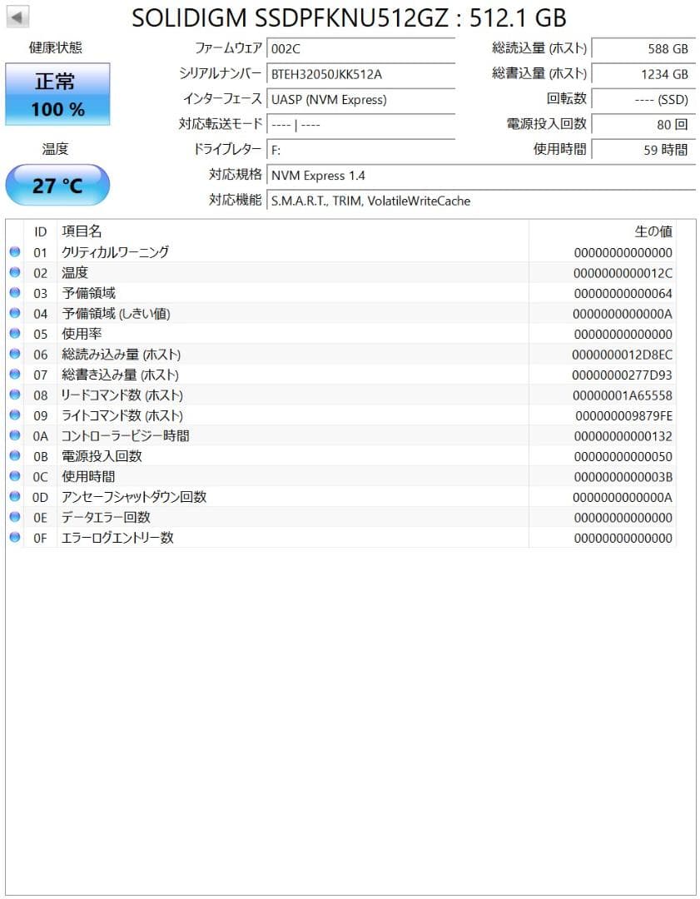Click status orb for row 0B 電源投入回数
Viewport: 700px width, 899px height.
15,456
